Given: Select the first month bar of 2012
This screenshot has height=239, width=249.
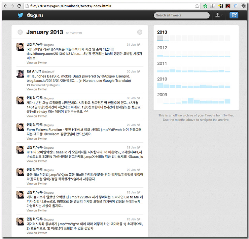Looking at the screenshot, I should click(160, 54).
